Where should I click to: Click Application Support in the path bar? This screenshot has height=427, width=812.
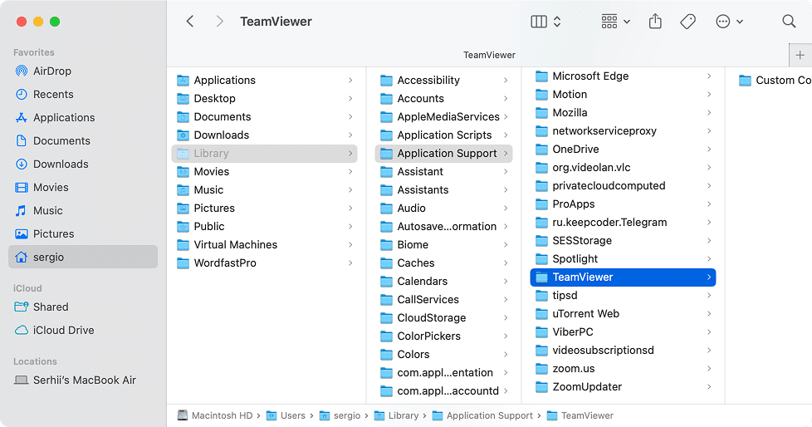(482, 415)
